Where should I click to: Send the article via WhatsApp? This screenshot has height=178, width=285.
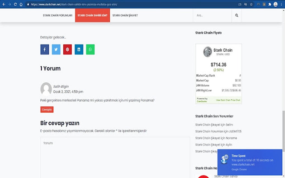(90, 49)
